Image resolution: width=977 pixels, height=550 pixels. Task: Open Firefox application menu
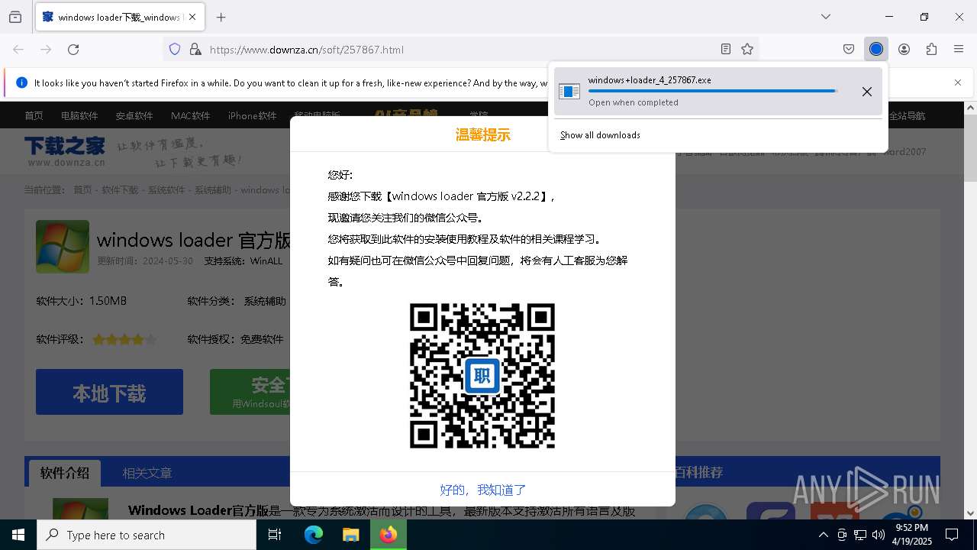tap(959, 49)
